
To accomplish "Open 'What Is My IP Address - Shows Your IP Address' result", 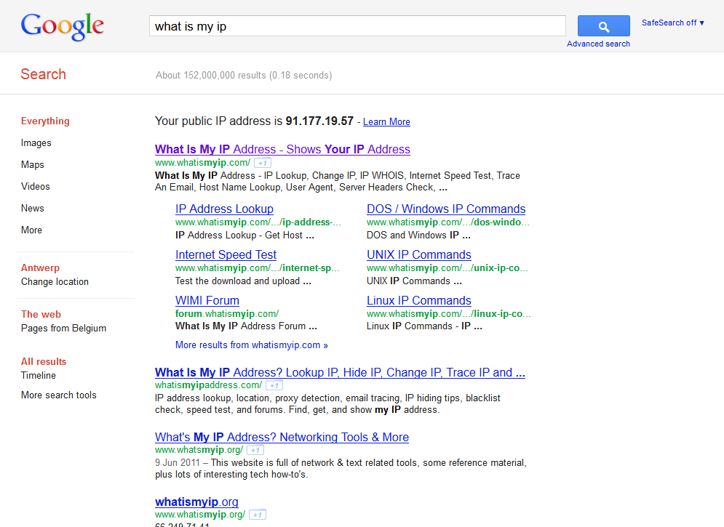I will coord(282,150).
